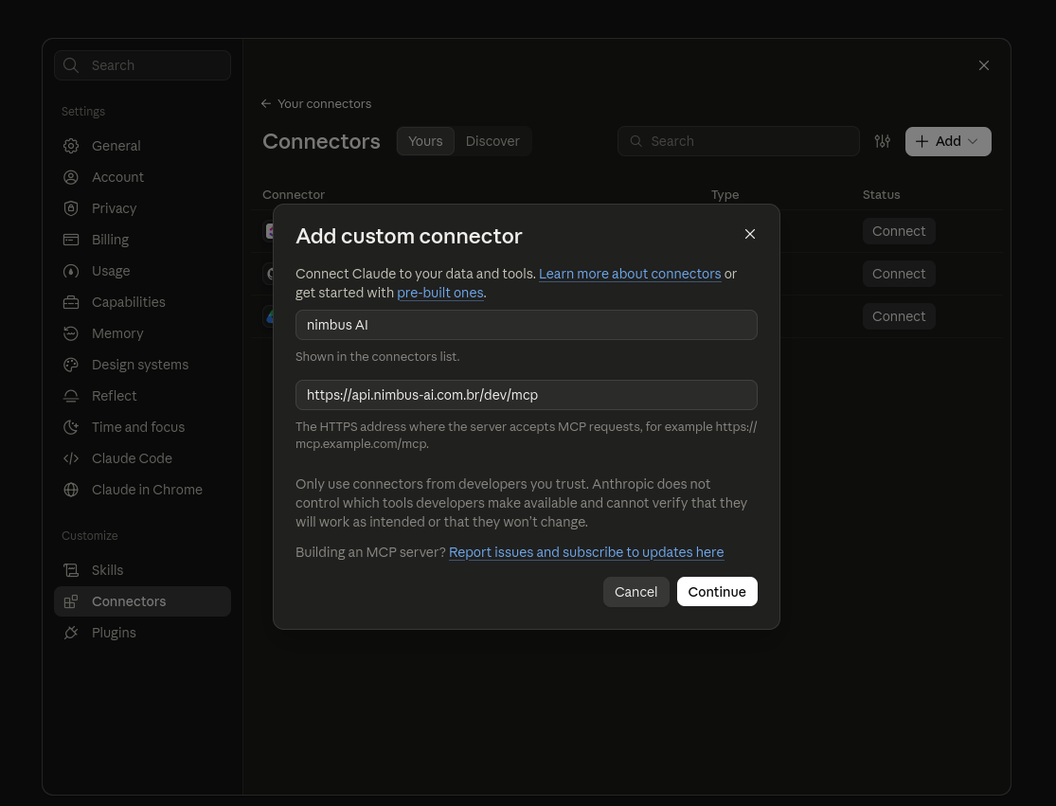
Task: Open the Plugins section
Action: coord(142,633)
